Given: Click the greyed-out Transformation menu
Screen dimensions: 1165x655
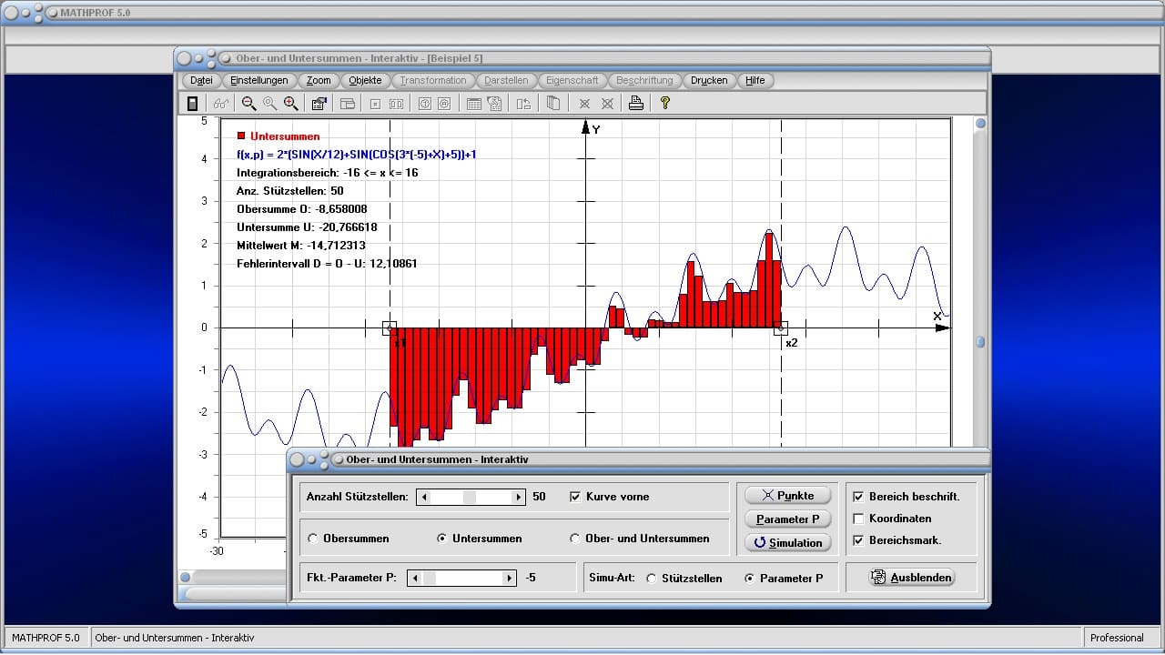Looking at the screenshot, I should coord(433,80).
